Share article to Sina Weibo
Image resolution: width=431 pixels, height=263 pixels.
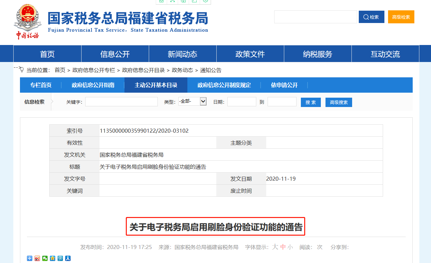coord(37,258)
